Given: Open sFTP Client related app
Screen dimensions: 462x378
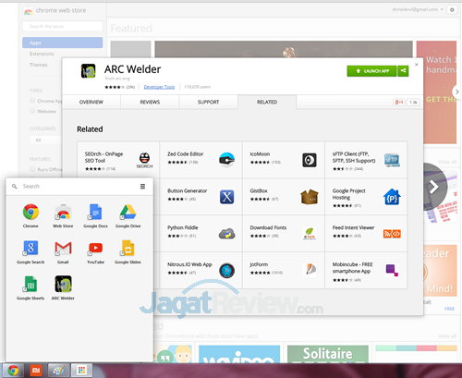Looking at the screenshot, I should [x=366, y=160].
